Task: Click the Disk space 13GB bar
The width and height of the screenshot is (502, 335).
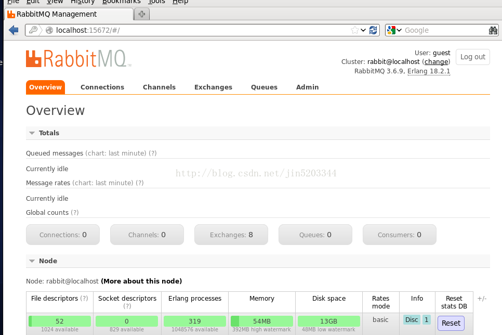Action: pos(329,321)
